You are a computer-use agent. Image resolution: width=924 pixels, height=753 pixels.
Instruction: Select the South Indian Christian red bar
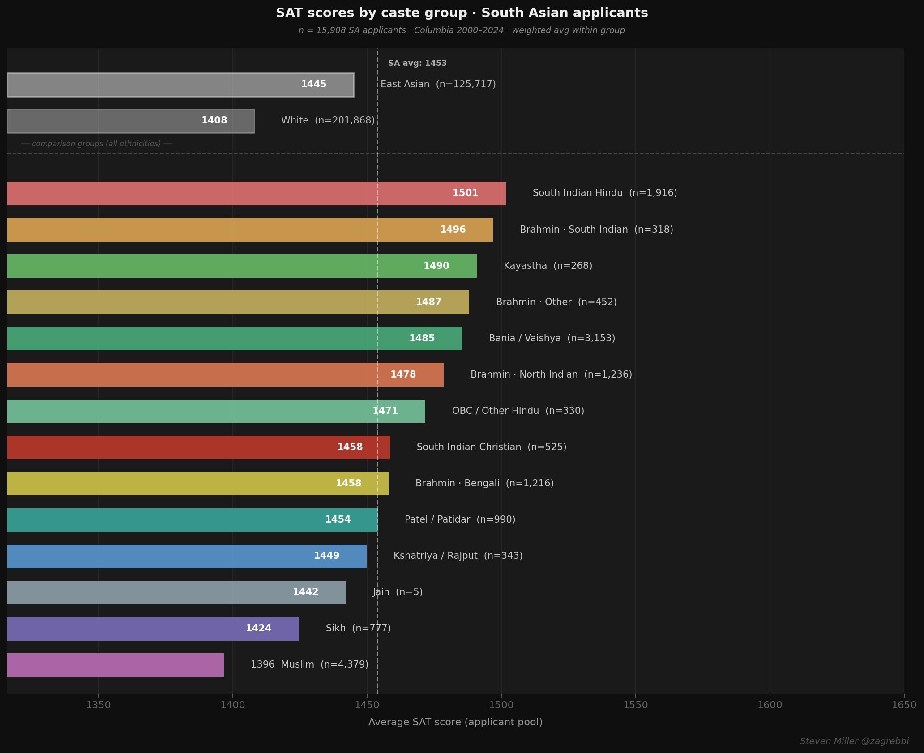tap(198, 447)
